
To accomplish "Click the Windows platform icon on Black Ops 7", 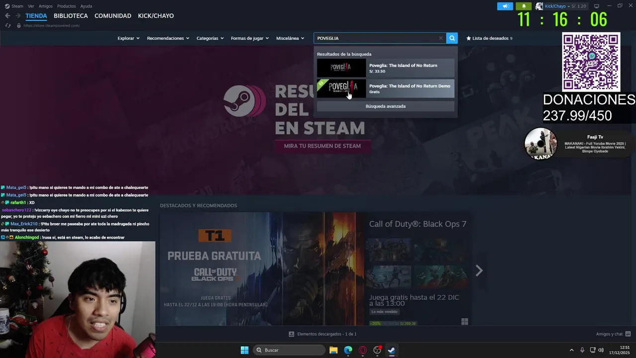I will (465, 322).
